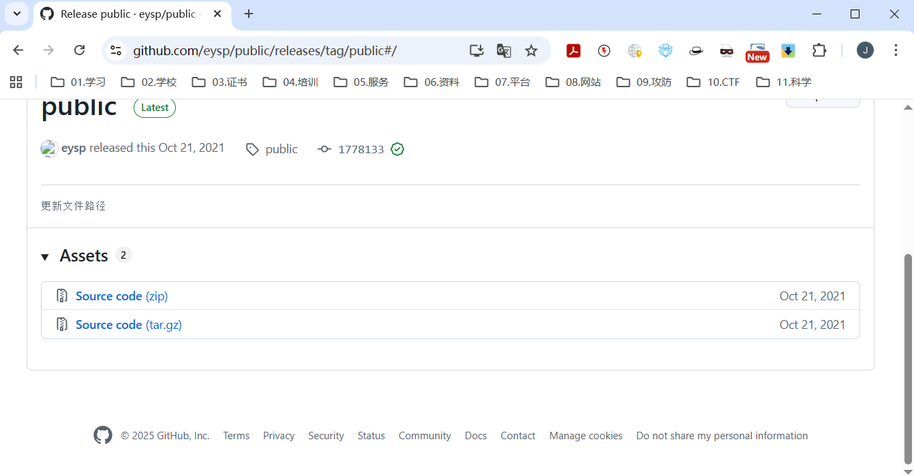Viewport: 914px width, 476px height.
Task: Reload the current page
Action: (80, 50)
